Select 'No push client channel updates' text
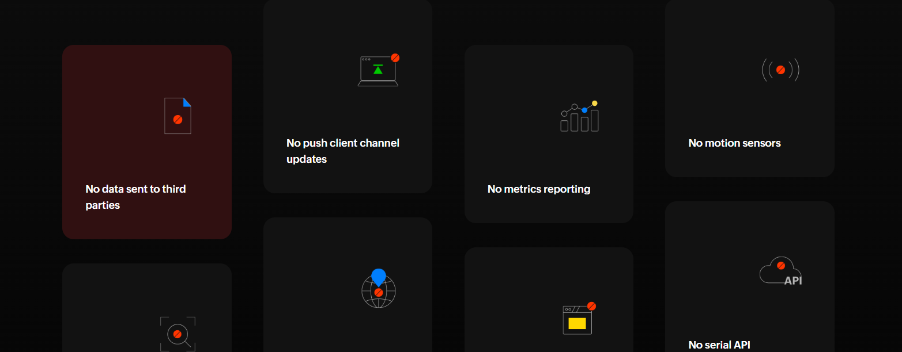The width and height of the screenshot is (902, 352). pyautogui.click(x=343, y=151)
